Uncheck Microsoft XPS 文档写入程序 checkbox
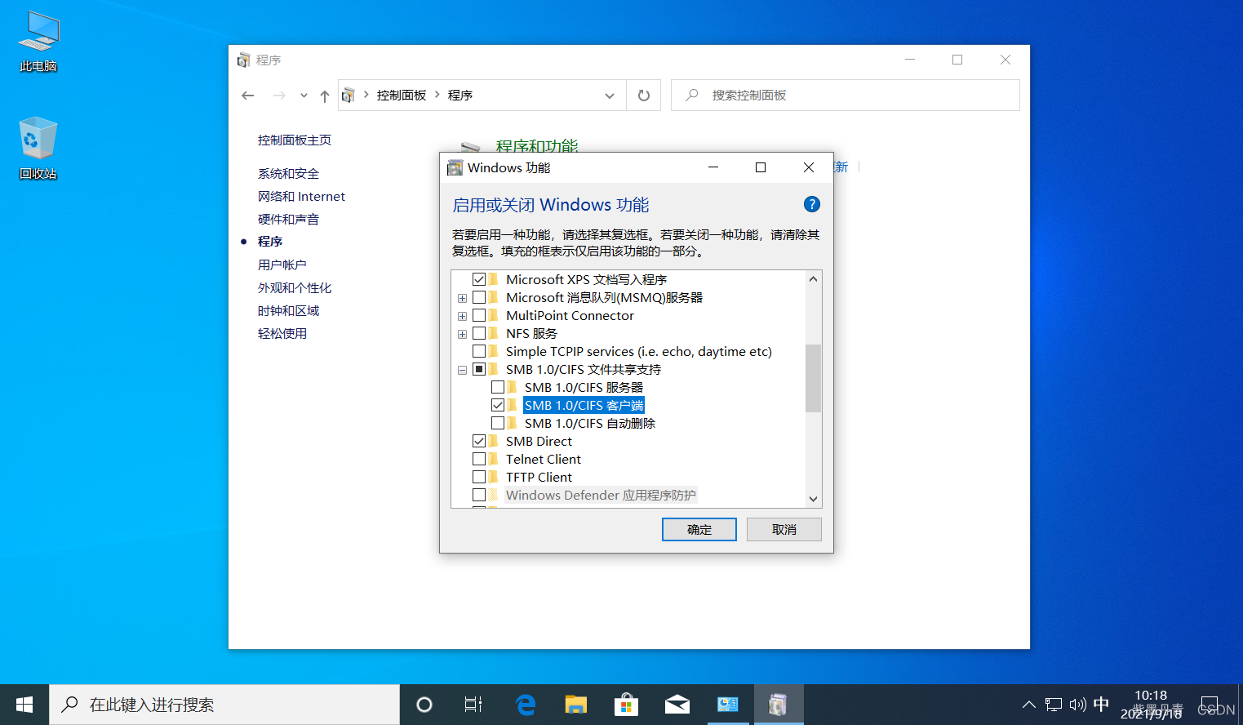 click(479, 279)
